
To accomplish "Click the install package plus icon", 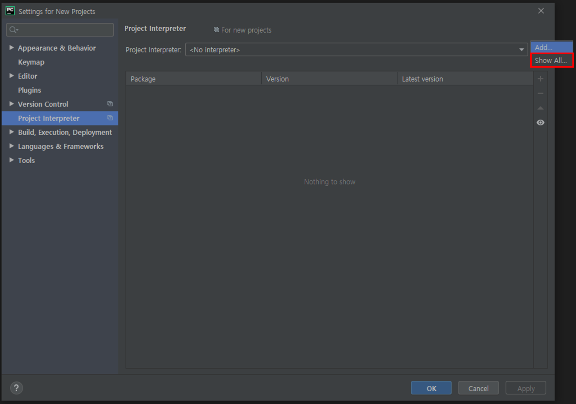I will click(540, 79).
